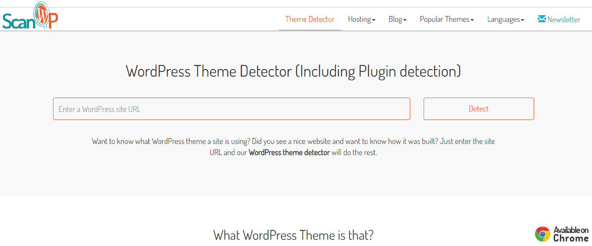Click the 'Available on Chrome' text

click(x=571, y=234)
